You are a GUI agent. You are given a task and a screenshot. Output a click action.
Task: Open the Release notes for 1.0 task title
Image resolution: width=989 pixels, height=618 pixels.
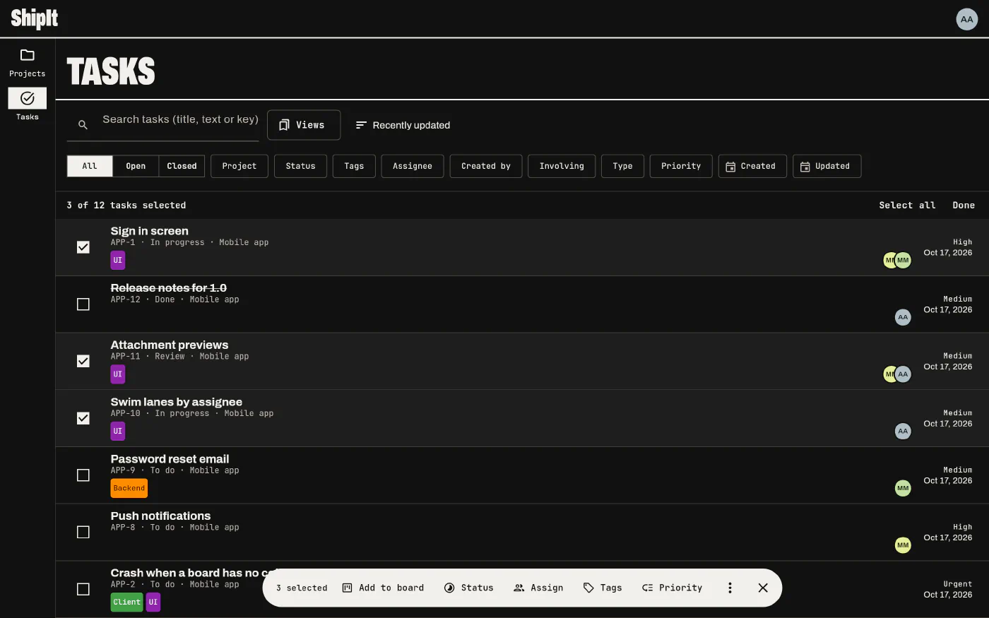(x=169, y=287)
